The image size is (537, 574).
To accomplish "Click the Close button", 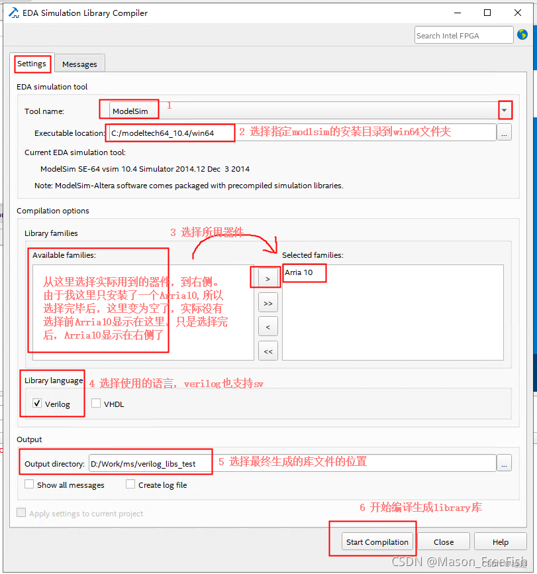I will pyautogui.click(x=444, y=542).
